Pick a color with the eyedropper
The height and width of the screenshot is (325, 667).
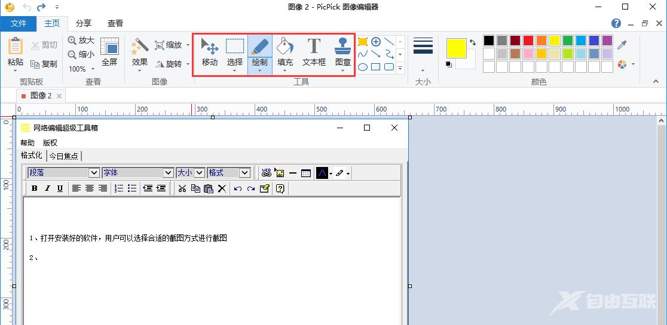[x=622, y=45]
